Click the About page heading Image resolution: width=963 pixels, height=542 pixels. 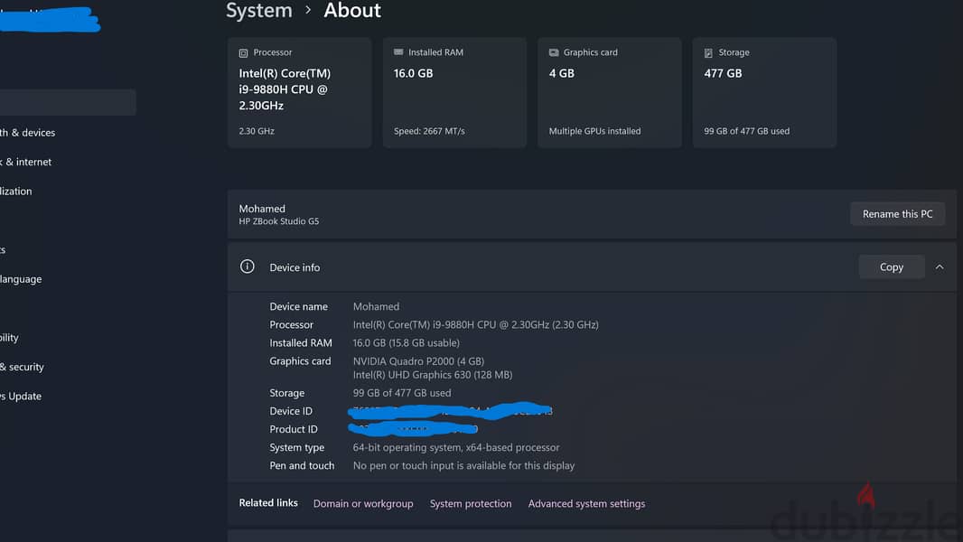click(352, 11)
